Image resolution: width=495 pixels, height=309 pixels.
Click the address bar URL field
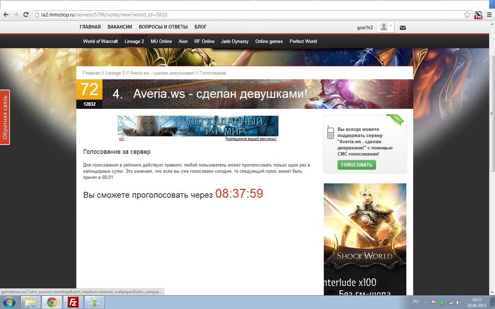tap(247, 15)
